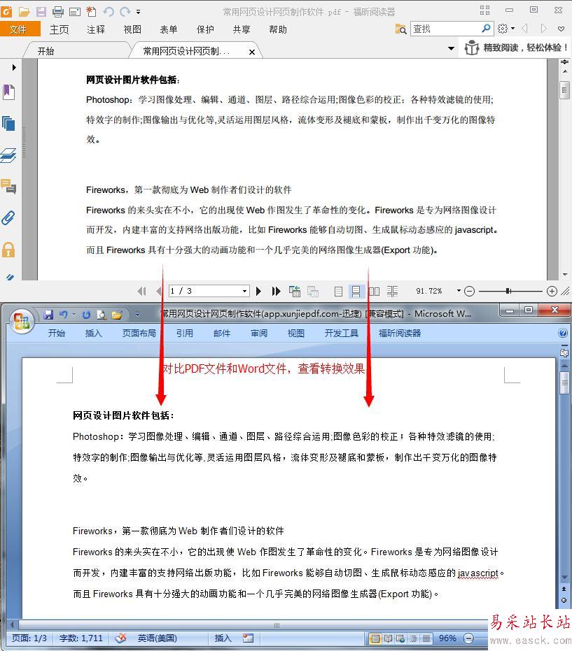Enable single page view mode

click(338, 292)
